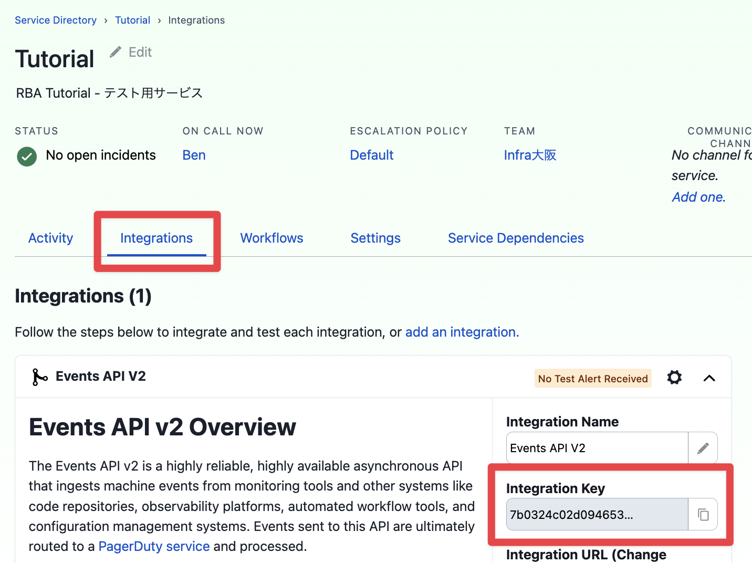This screenshot has height=563, width=752.
Task: Click the Tutorial breadcrumb link
Action: pyautogui.click(x=133, y=20)
